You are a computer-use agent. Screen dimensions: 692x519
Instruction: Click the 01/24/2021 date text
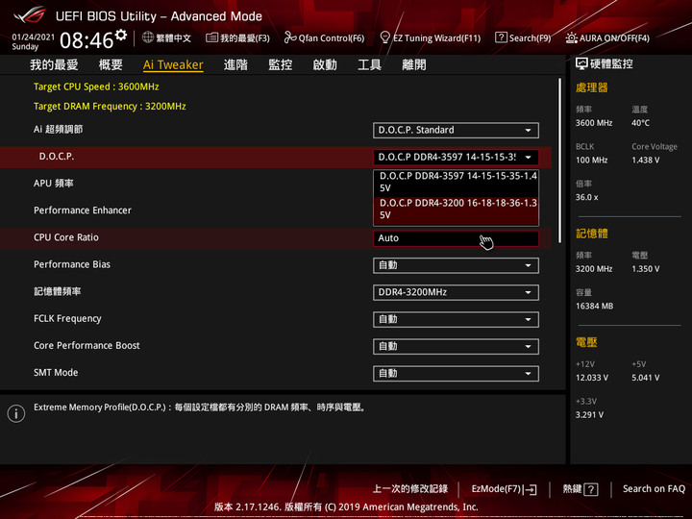tap(33, 37)
